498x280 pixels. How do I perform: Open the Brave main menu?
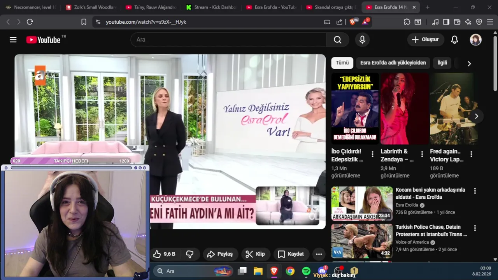[490, 22]
